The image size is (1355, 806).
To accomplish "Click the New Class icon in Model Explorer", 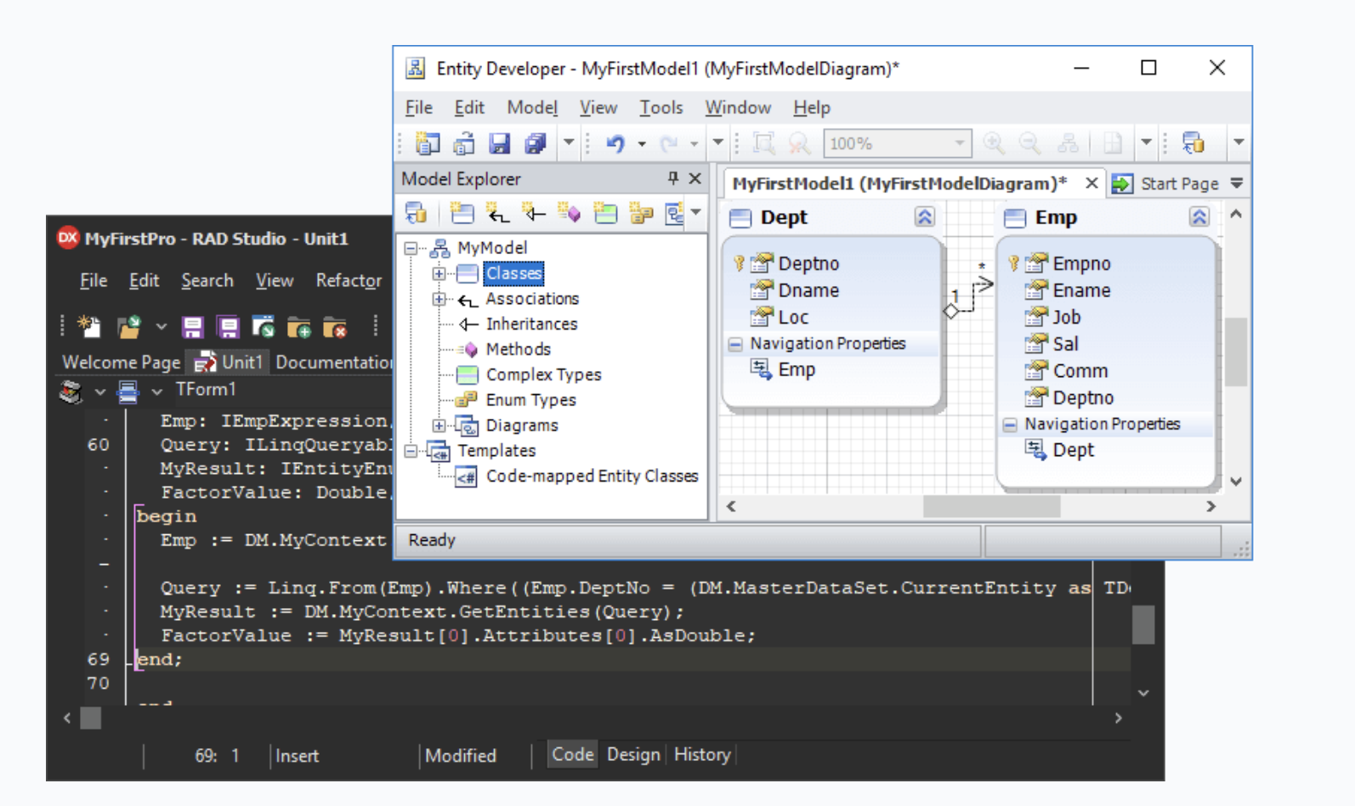I will click(462, 213).
